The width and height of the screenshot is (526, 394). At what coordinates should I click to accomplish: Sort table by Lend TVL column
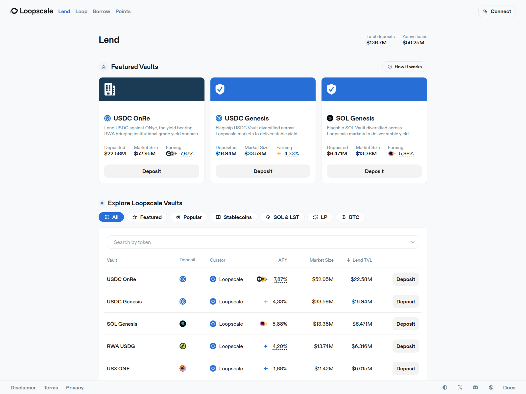tap(359, 260)
